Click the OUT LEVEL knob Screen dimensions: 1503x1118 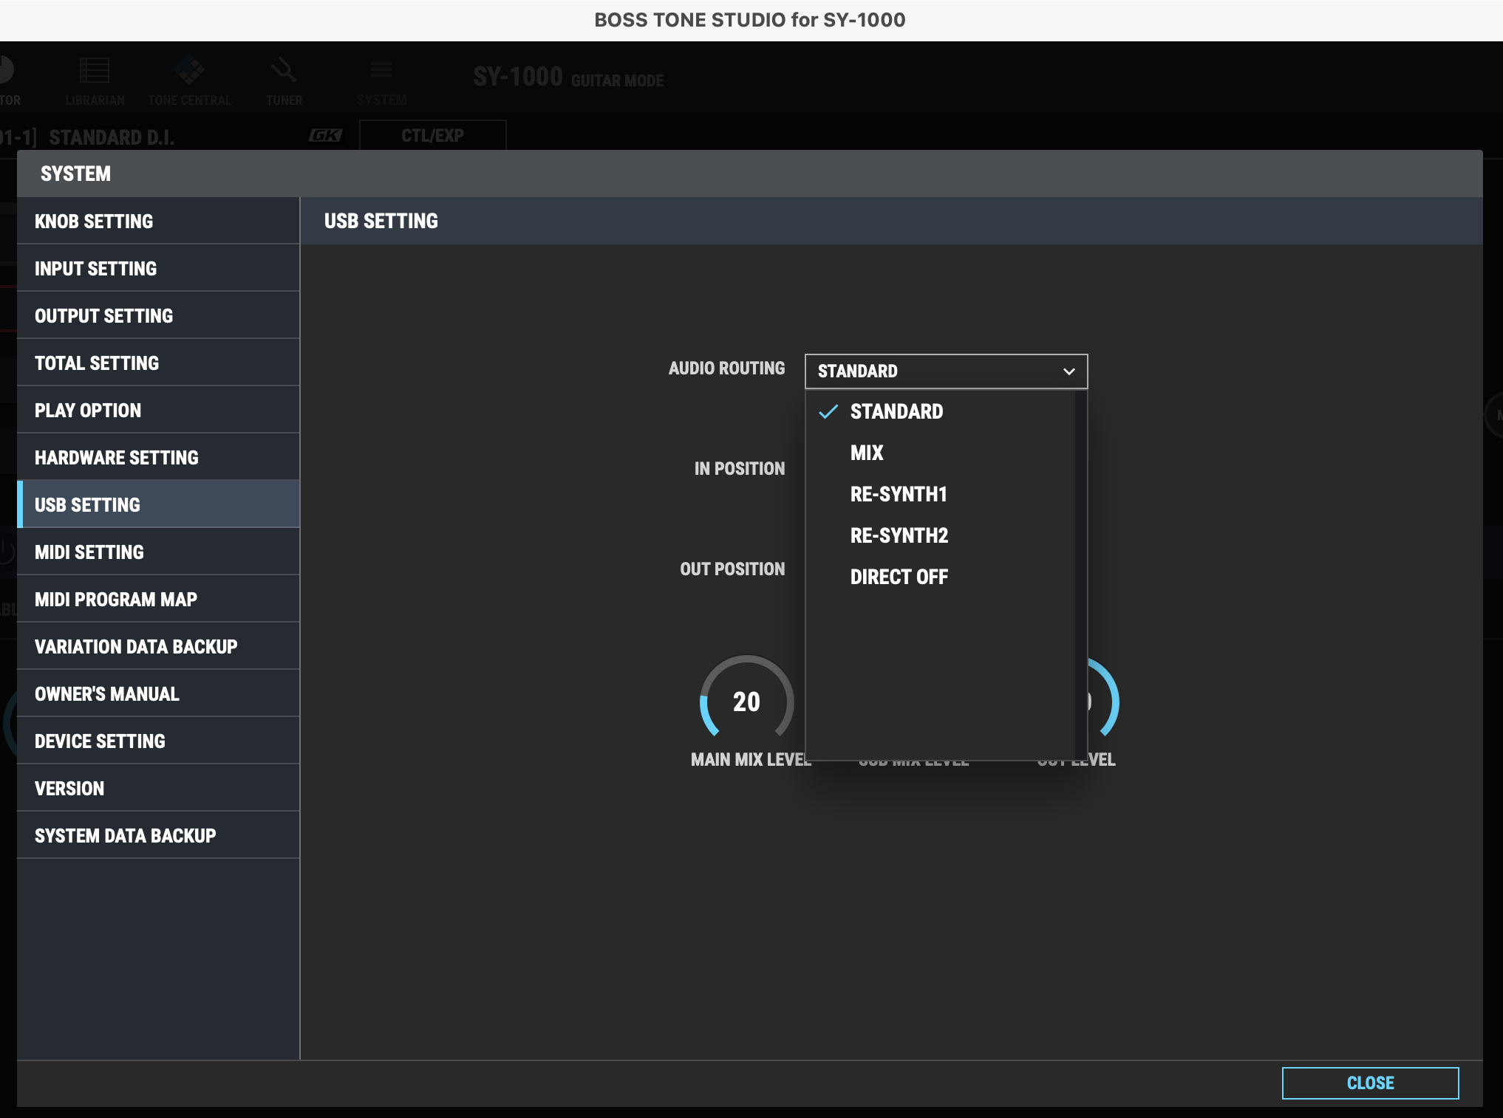click(x=1104, y=701)
